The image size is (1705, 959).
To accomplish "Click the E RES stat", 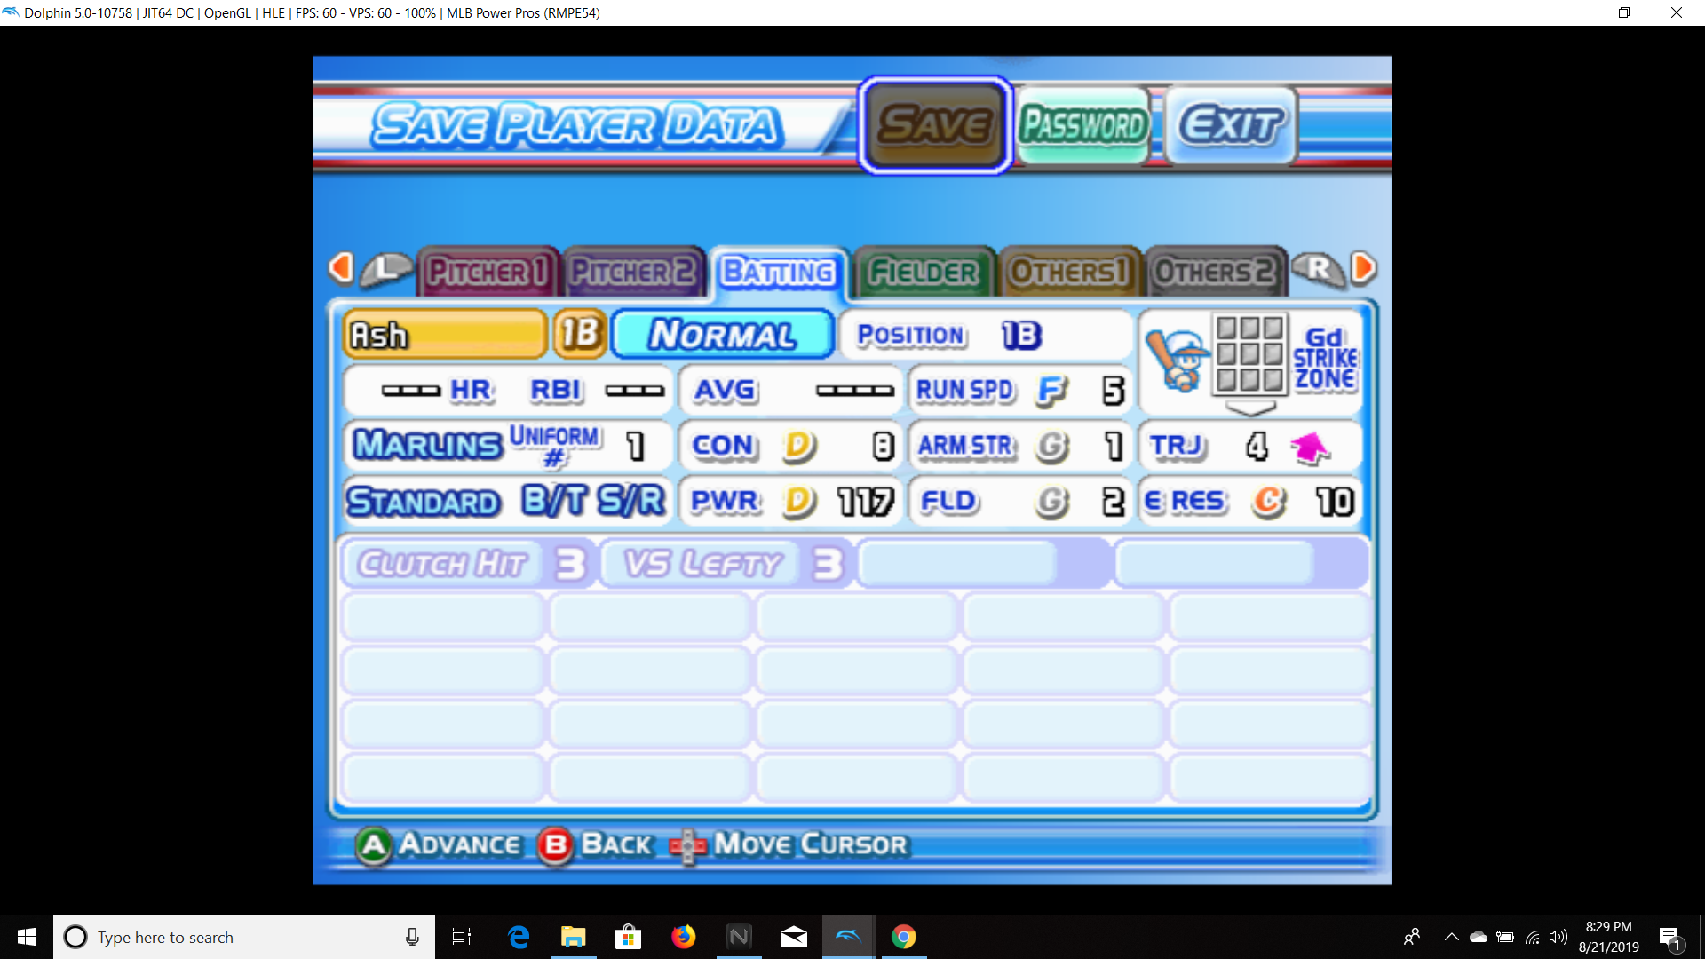I will (1250, 501).
